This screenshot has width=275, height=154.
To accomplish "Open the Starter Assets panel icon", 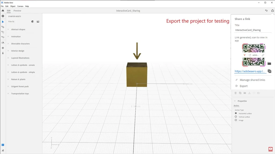I will tap(3, 145).
